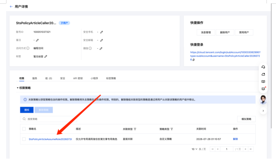Open the assistant avatar in the right sidebar
276x162 pixels.
263,100
